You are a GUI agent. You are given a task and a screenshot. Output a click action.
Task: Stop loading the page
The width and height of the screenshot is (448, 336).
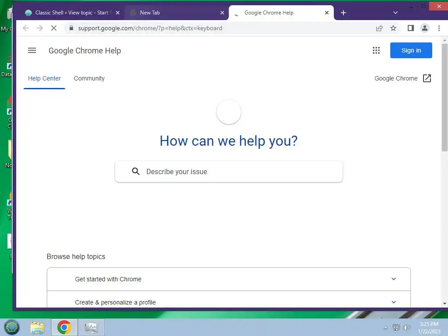tap(54, 28)
